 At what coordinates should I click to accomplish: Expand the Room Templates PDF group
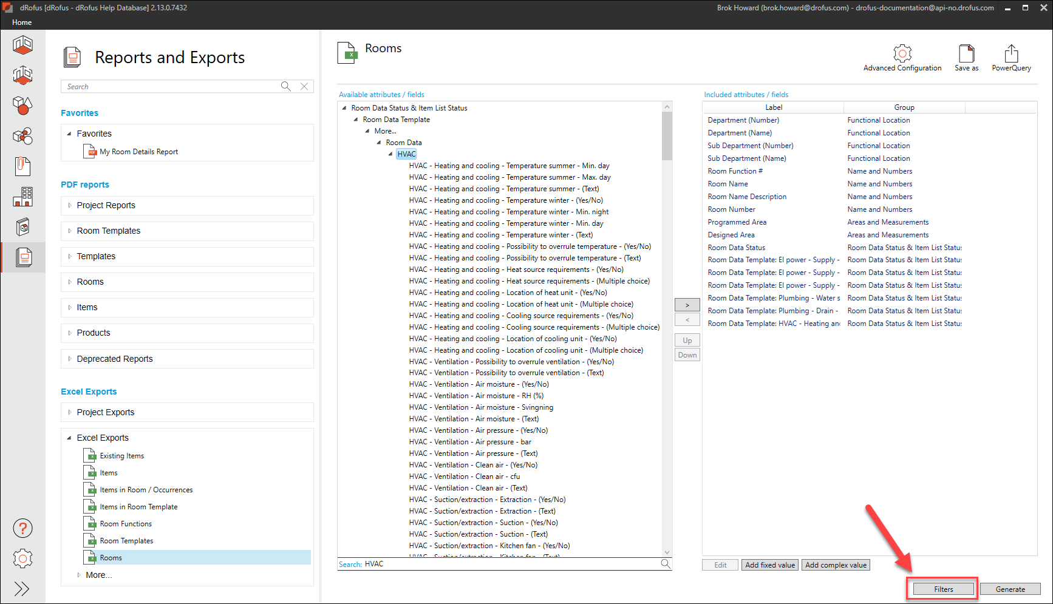click(x=70, y=231)
